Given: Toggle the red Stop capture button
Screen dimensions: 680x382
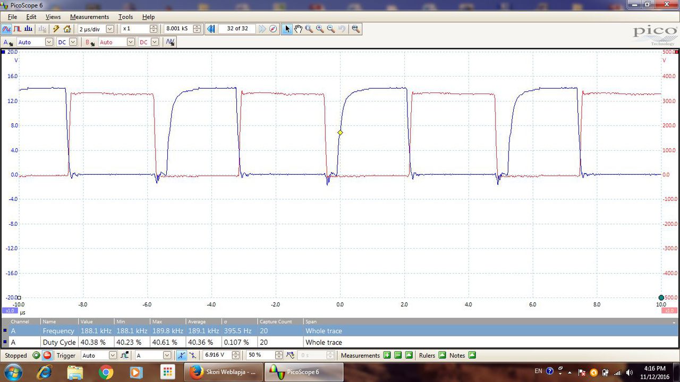Looking at the screenshot, I should point(47,355).
